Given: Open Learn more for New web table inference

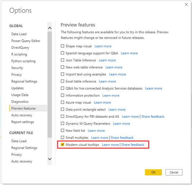Looking at the screenshot, I should tap(114, 67).
